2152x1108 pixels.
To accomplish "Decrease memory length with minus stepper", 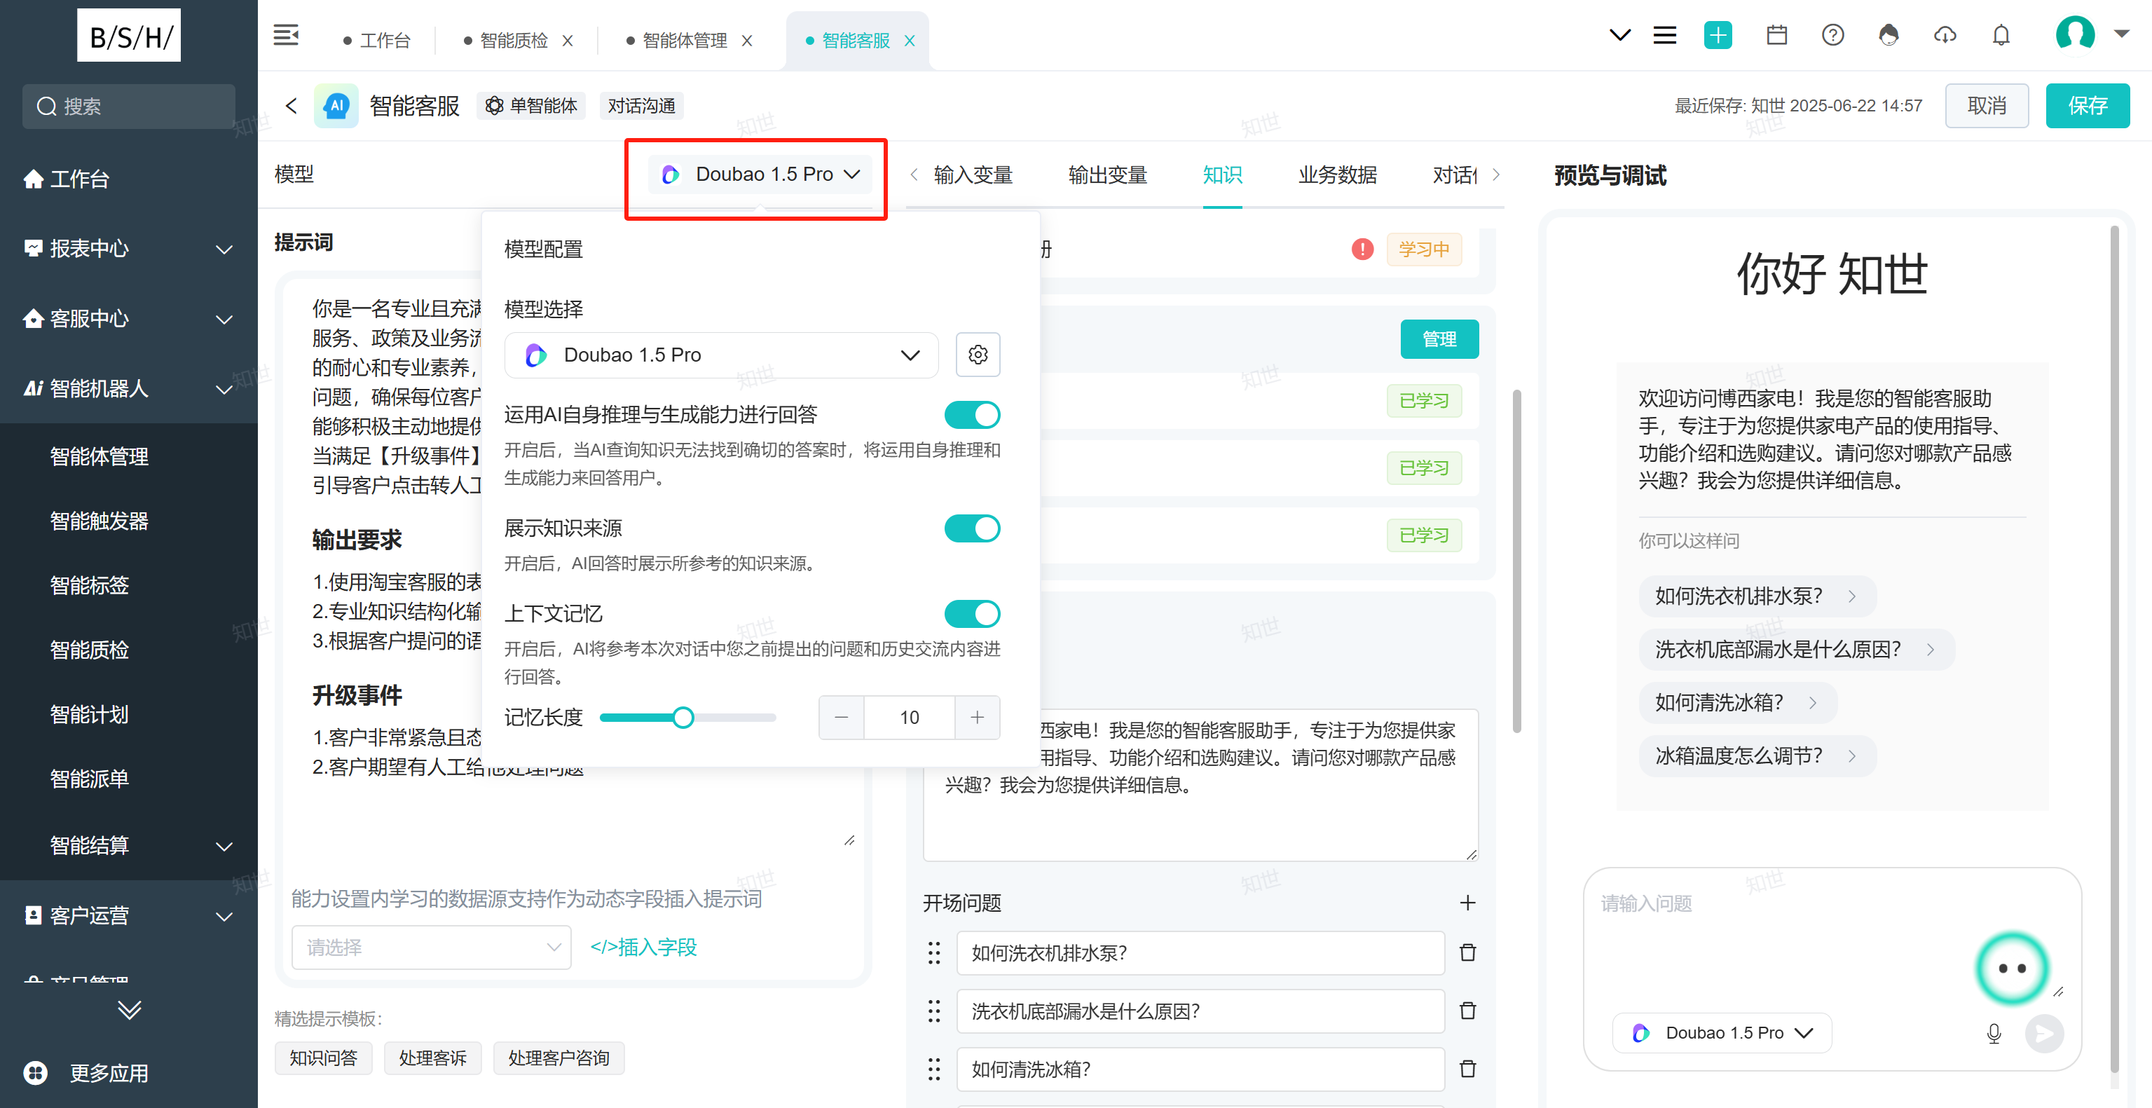I will [840, 717].
